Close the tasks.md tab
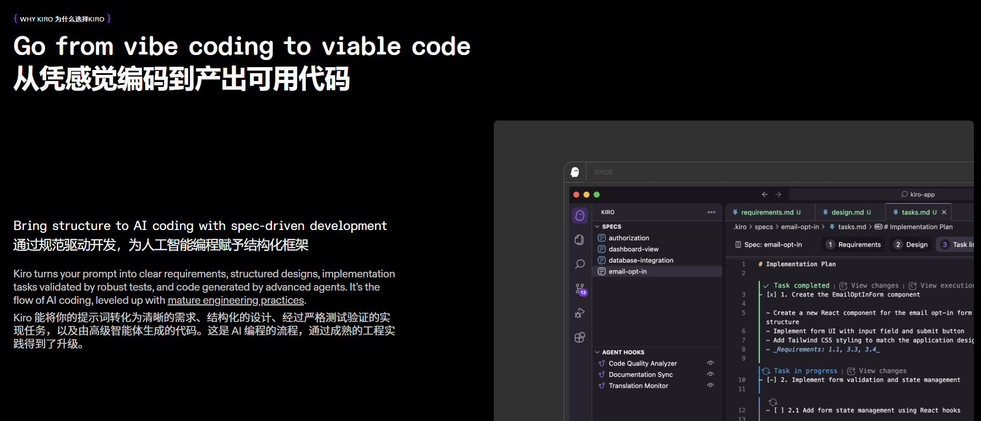This screenshot has height=421, width=981. coord(944,212)
